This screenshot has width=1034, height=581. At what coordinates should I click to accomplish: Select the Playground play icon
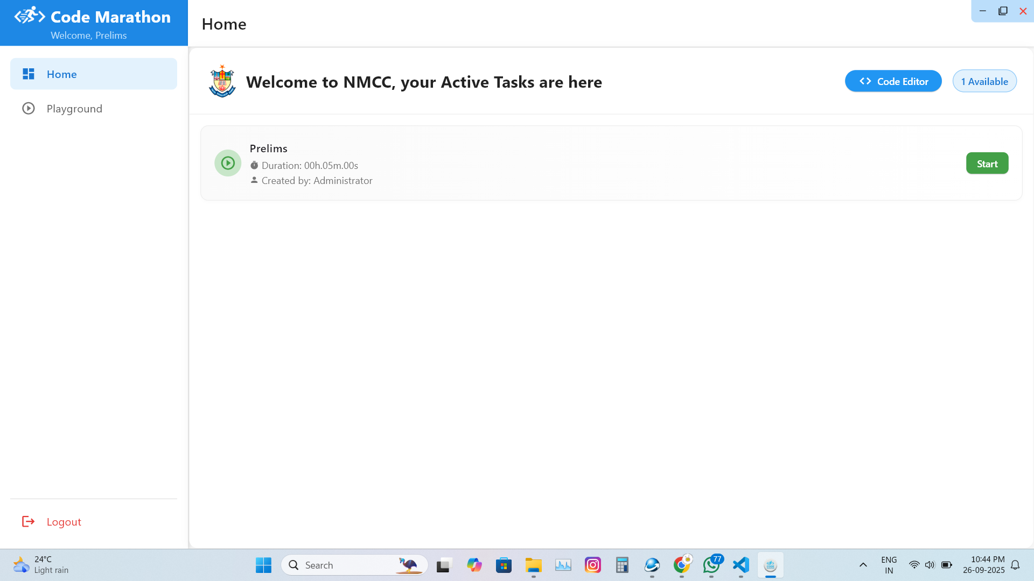pos(28,109)
